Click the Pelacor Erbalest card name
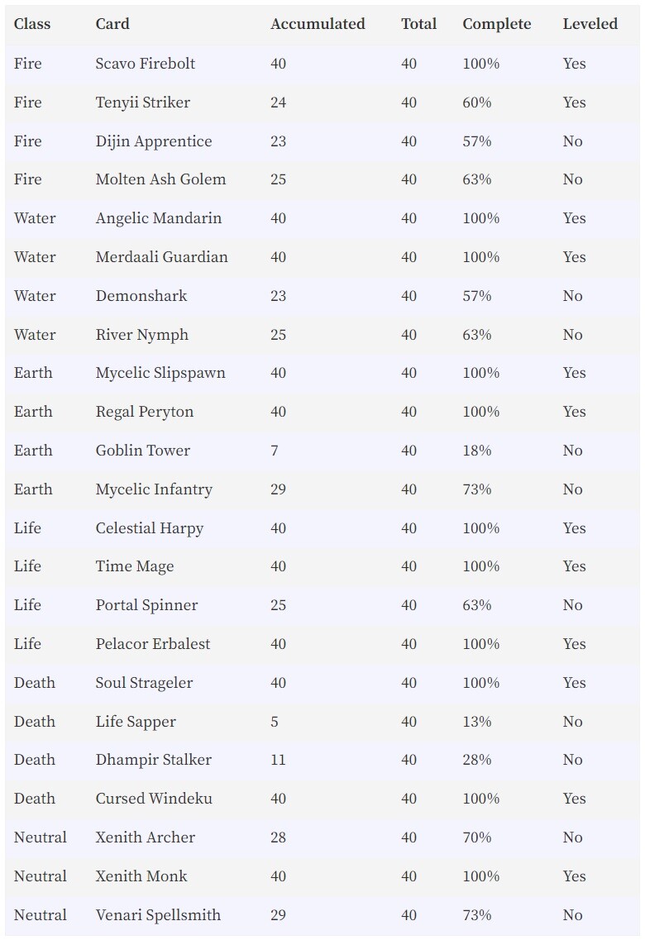 [x=153, y=644]
